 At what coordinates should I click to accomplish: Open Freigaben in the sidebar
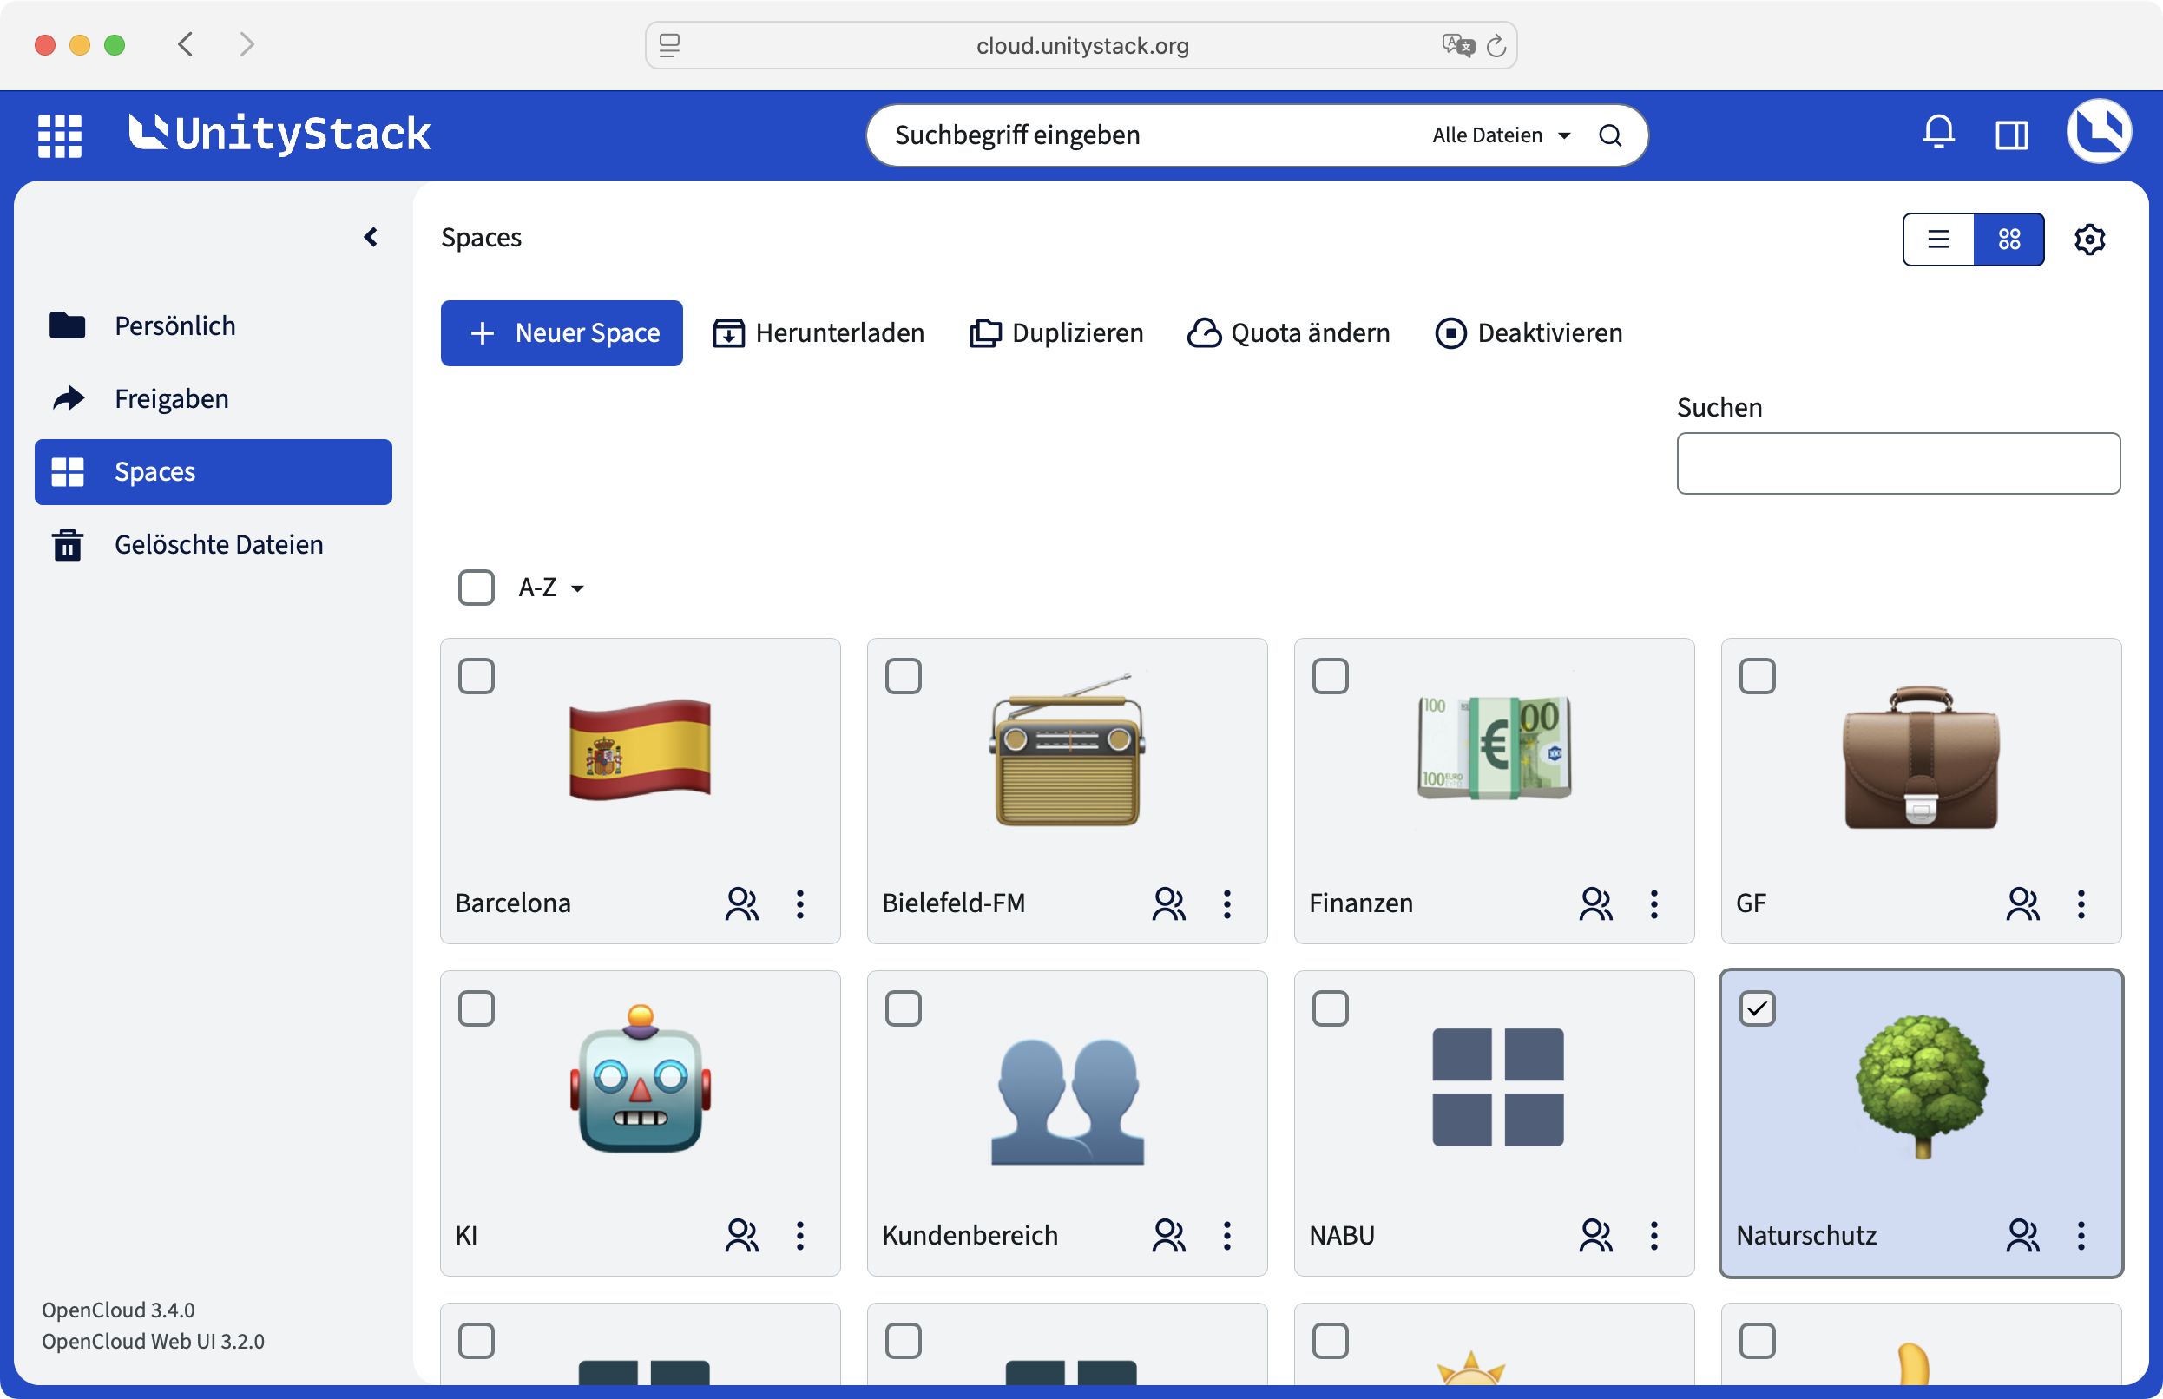coord(171,399)
